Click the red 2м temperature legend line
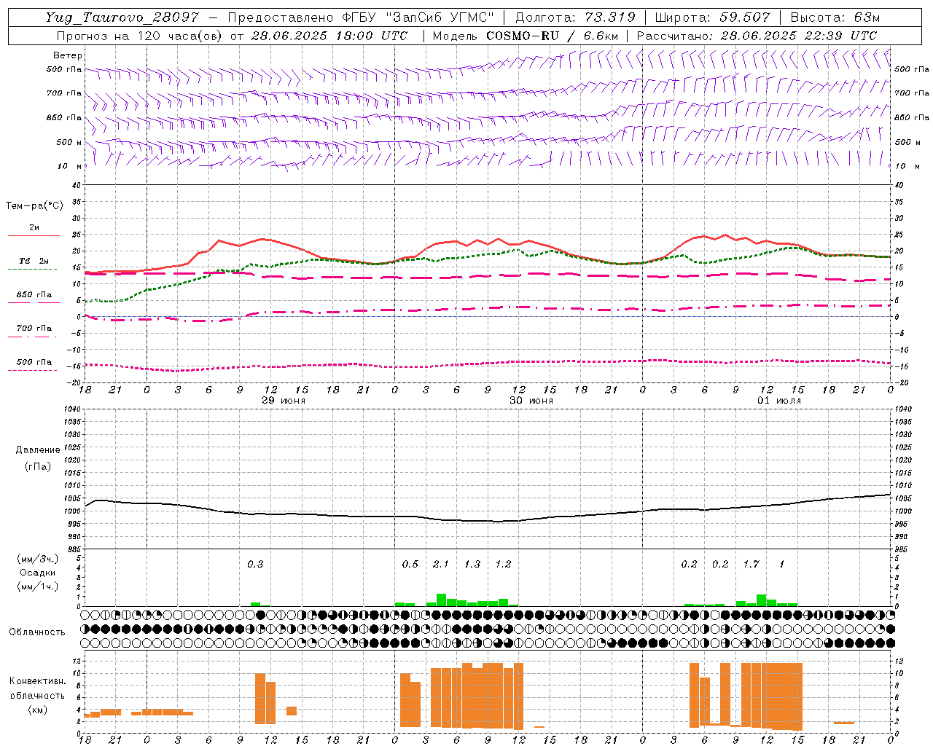 [34, 235]
